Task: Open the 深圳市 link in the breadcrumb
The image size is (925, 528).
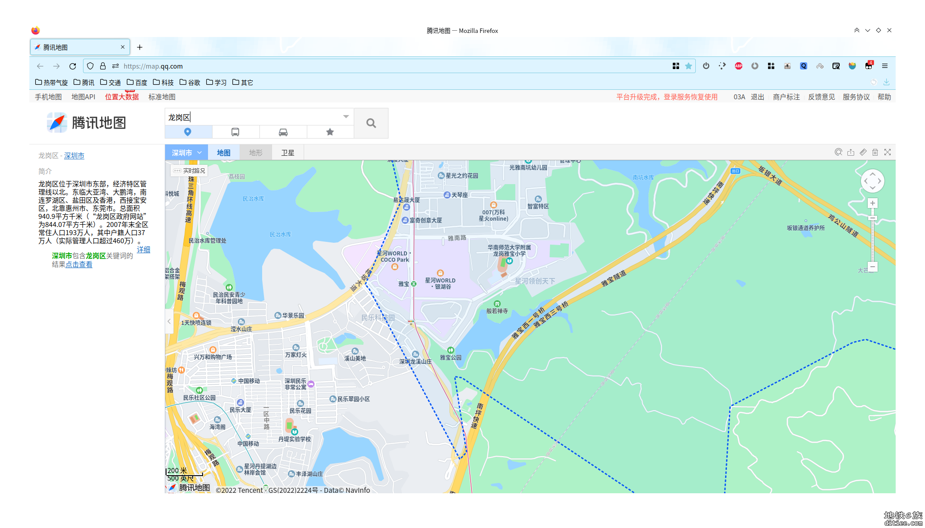Action: point(74,156)
